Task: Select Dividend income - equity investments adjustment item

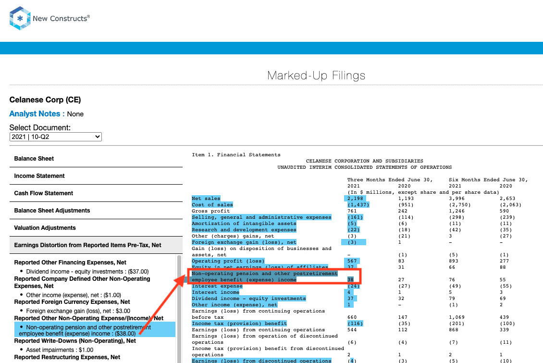Action: pos(87,272)
